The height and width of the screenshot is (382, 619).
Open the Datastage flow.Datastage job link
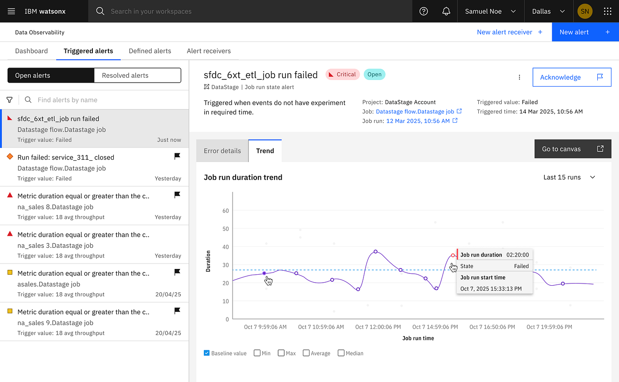tap(415, 111)
